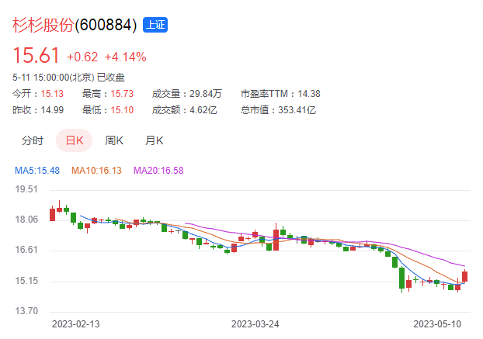483x339 pixels.
Task: Click the 2023-03-24 date axis label
Action: tap(255, 324)
